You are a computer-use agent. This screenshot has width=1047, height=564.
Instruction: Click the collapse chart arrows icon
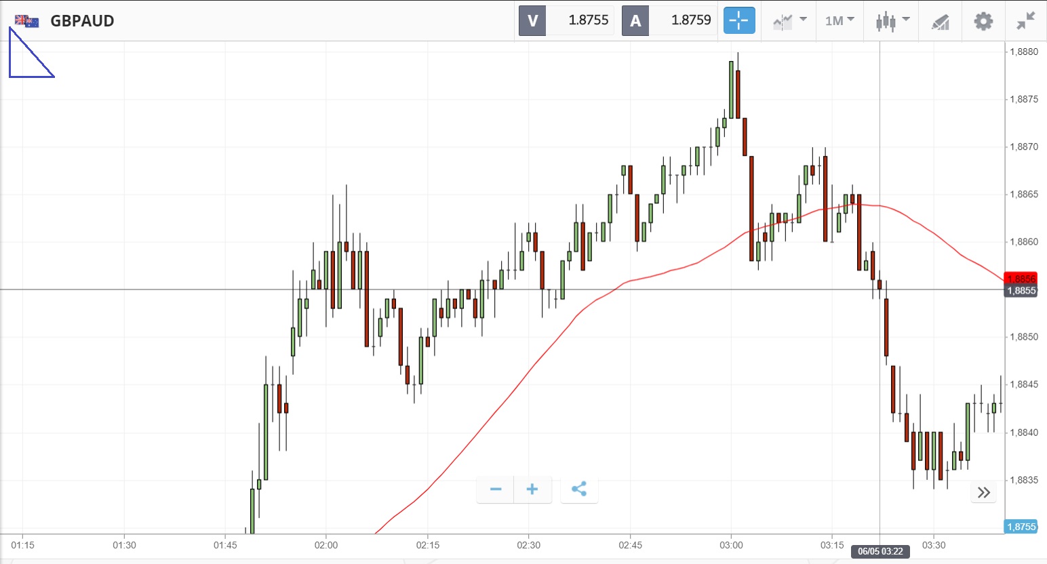tap(1026, 21)
